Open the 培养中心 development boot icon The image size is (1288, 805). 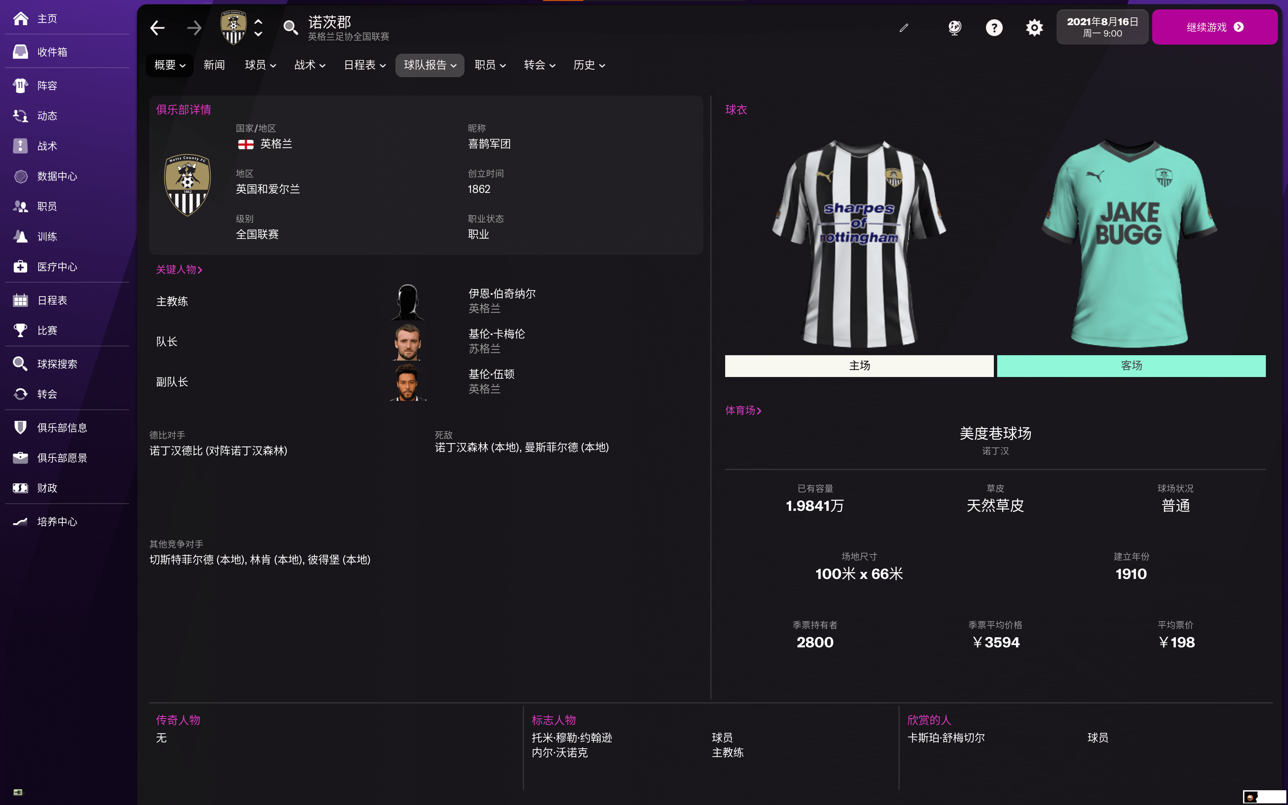(x=20, y=521)
